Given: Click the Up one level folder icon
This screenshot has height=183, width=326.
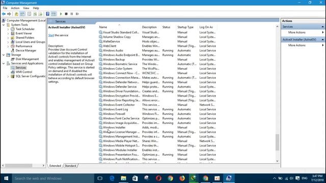Looking at the screenshot, I should pos(16,14).
